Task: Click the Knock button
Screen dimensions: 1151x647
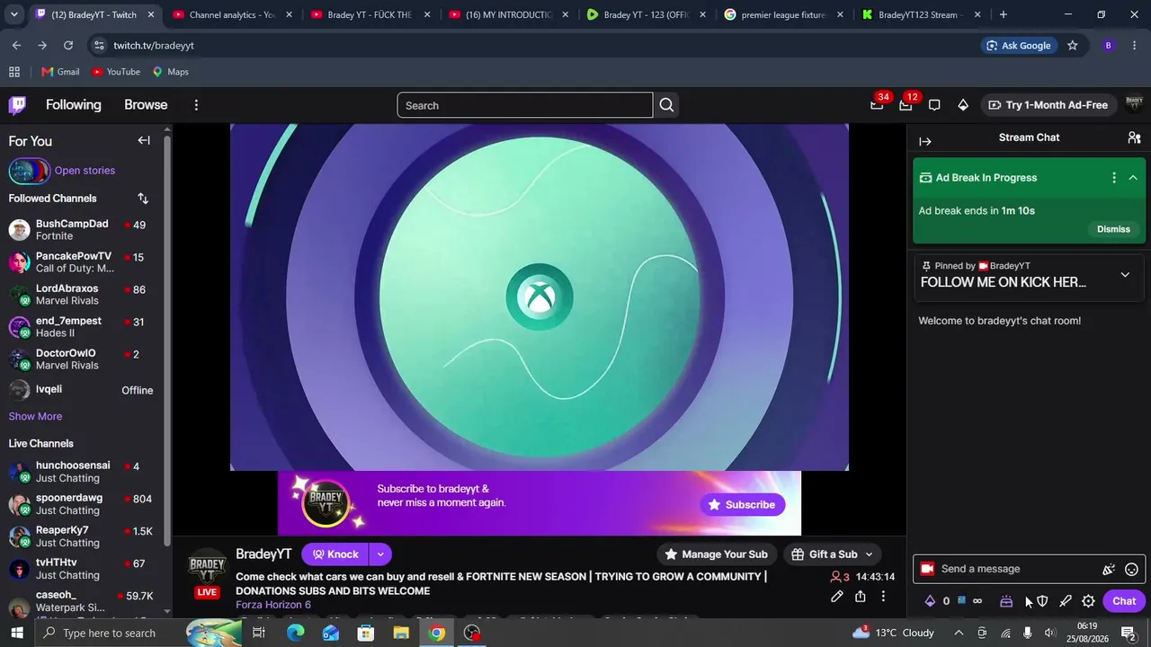Action: (x=335, y=554)
